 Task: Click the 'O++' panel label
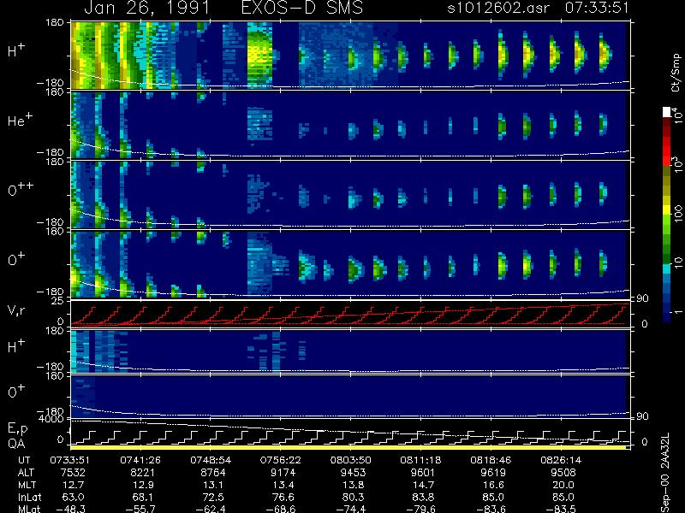pos(21,189)
